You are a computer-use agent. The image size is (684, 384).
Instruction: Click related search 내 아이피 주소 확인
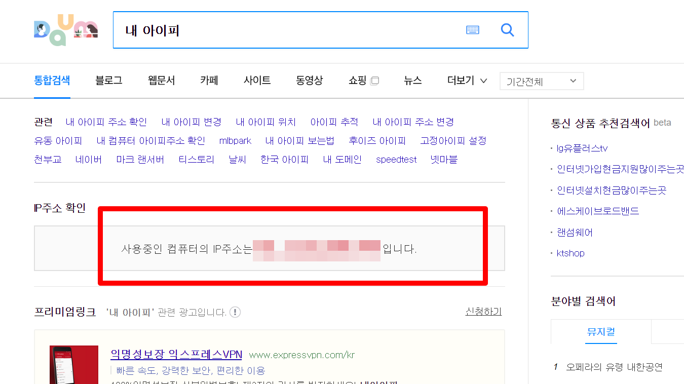[x=106, y=122]
